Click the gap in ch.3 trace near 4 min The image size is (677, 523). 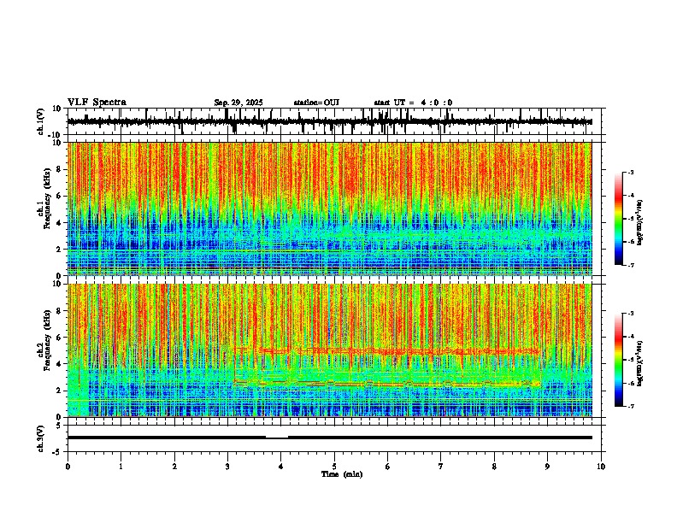(277, 438)
